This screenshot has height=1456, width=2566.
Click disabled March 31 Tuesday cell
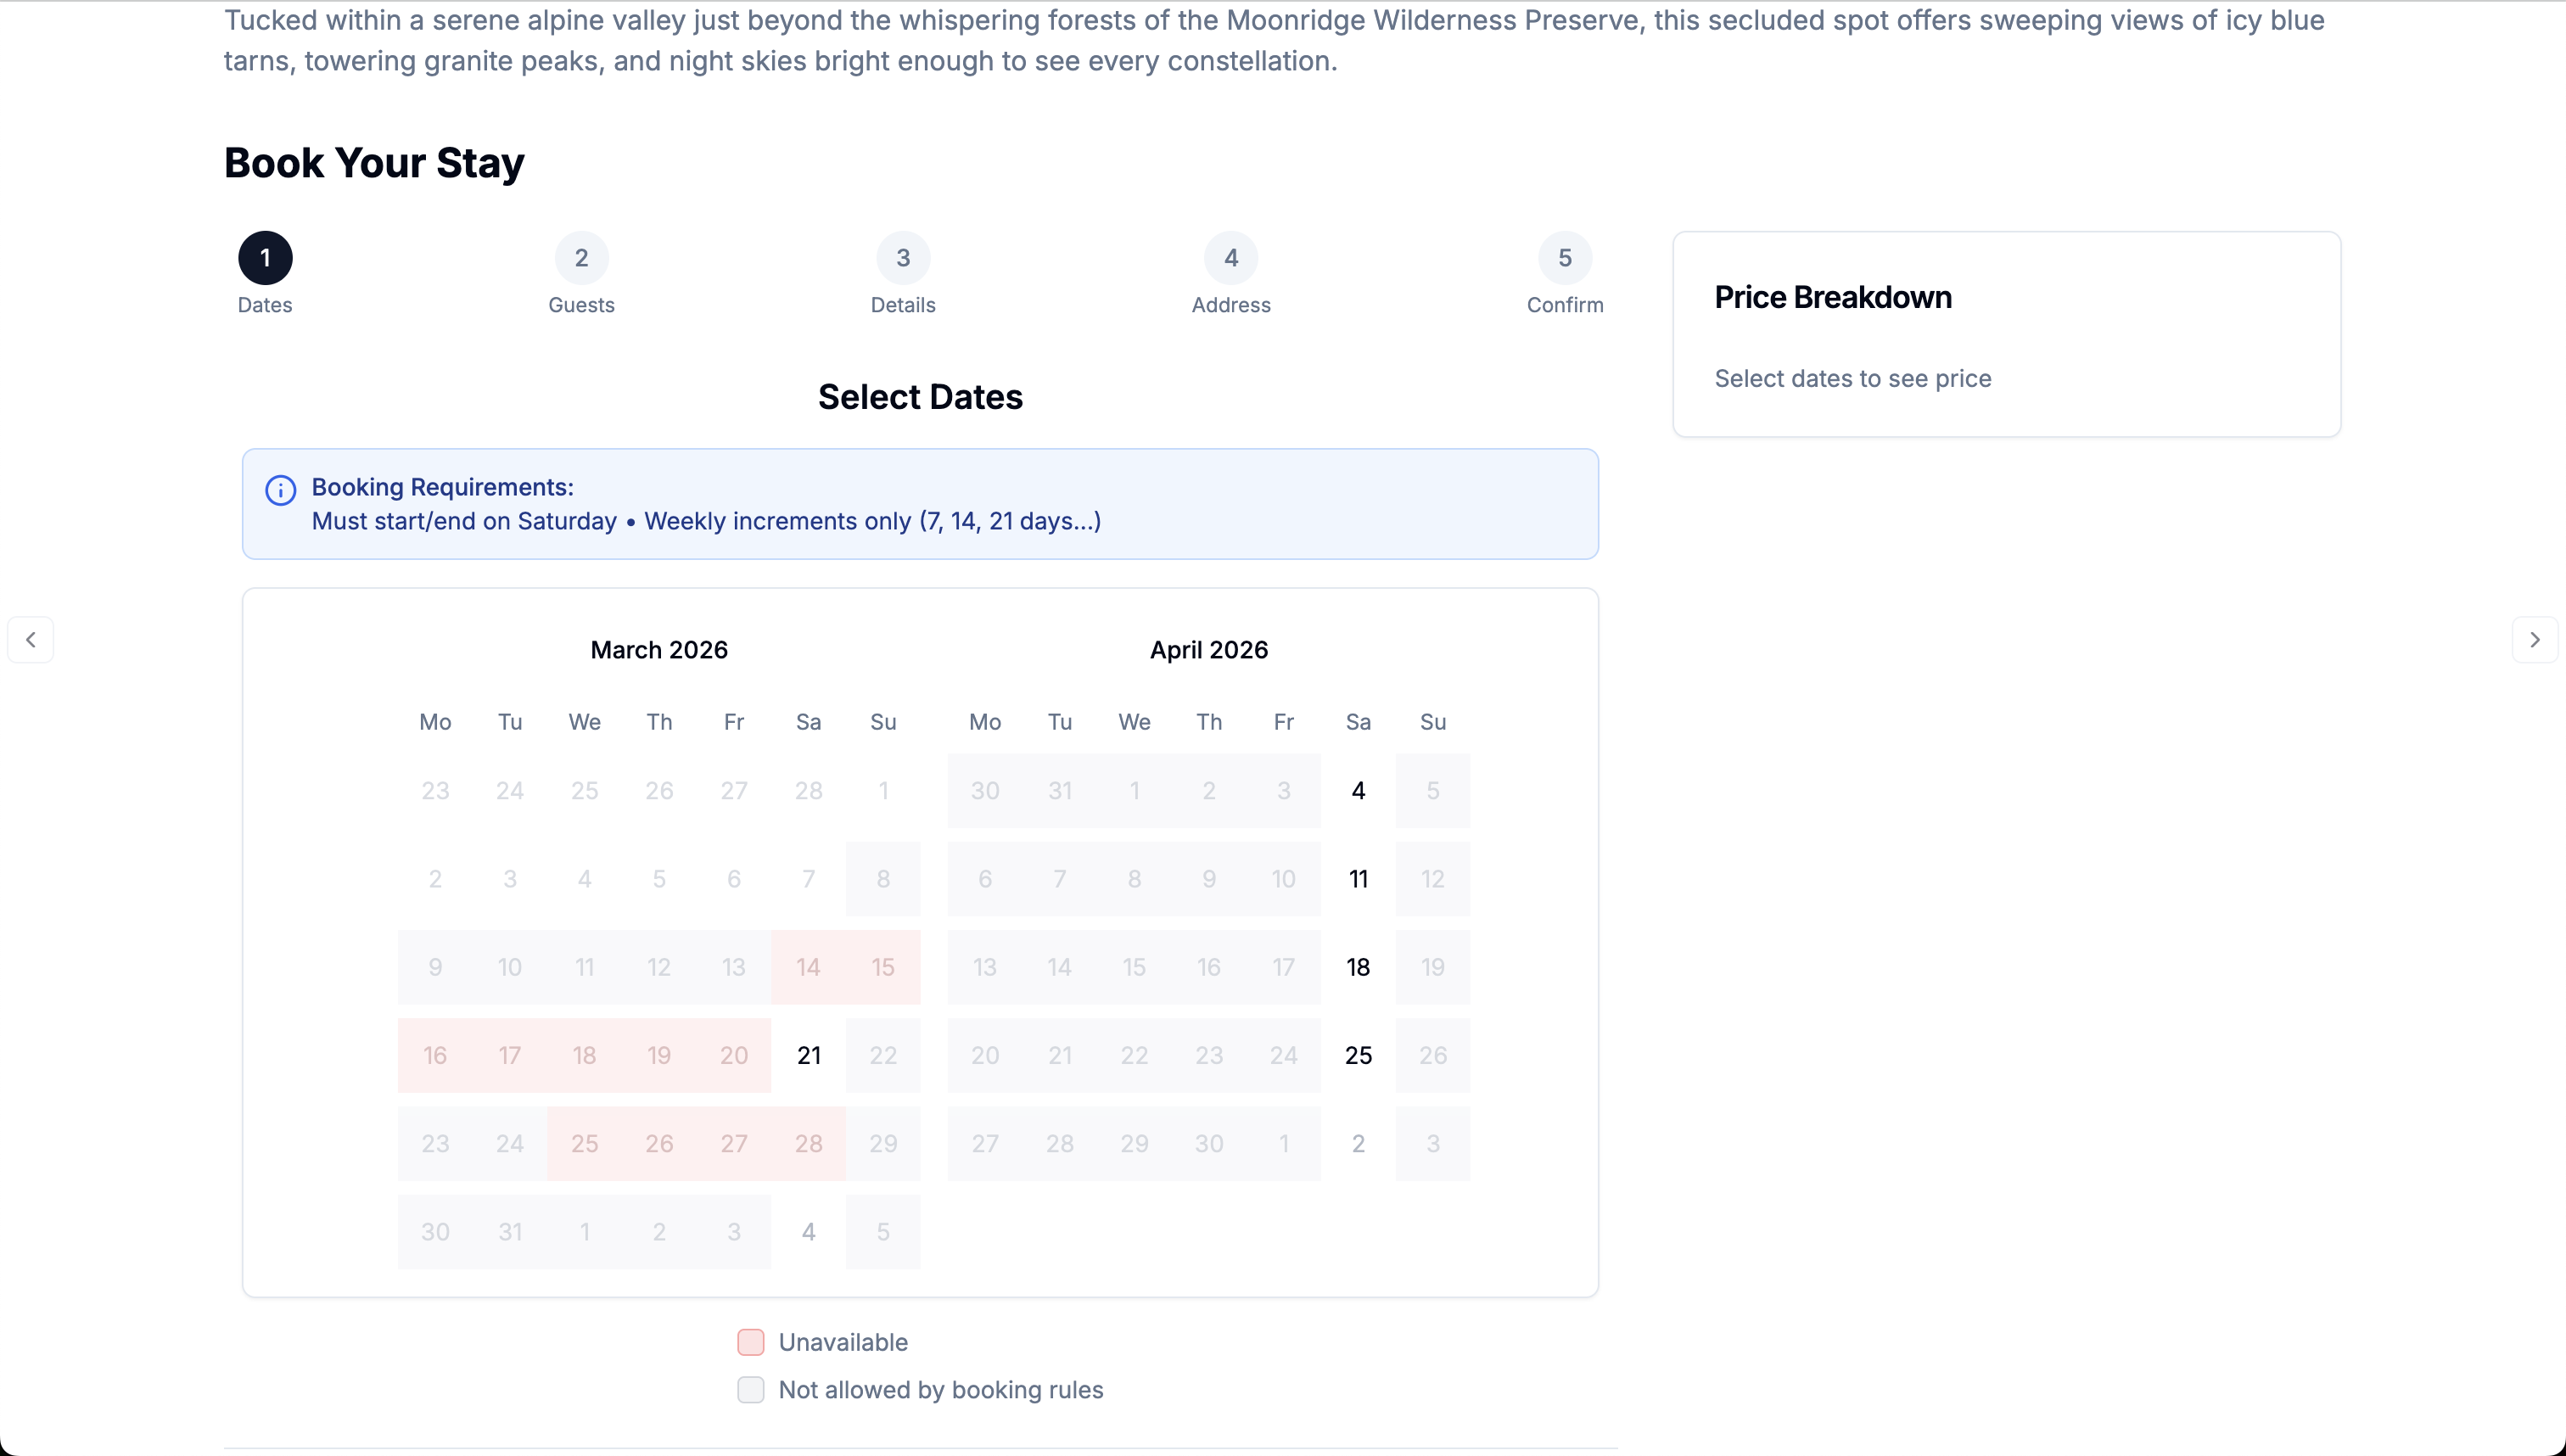[510, 1232]
